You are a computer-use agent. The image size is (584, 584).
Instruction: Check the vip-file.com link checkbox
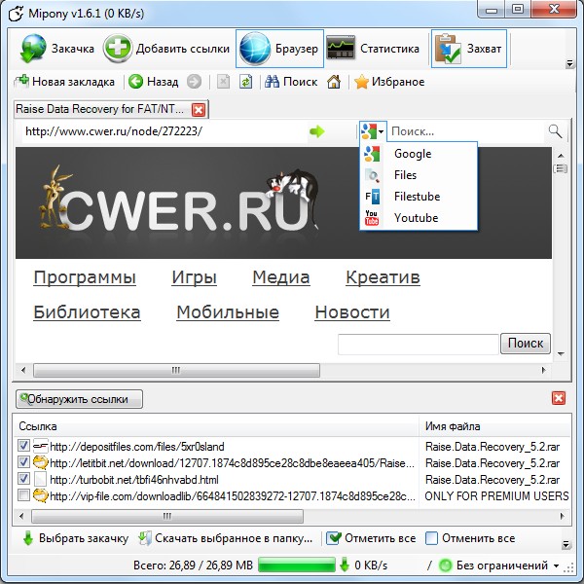(24, 496)
